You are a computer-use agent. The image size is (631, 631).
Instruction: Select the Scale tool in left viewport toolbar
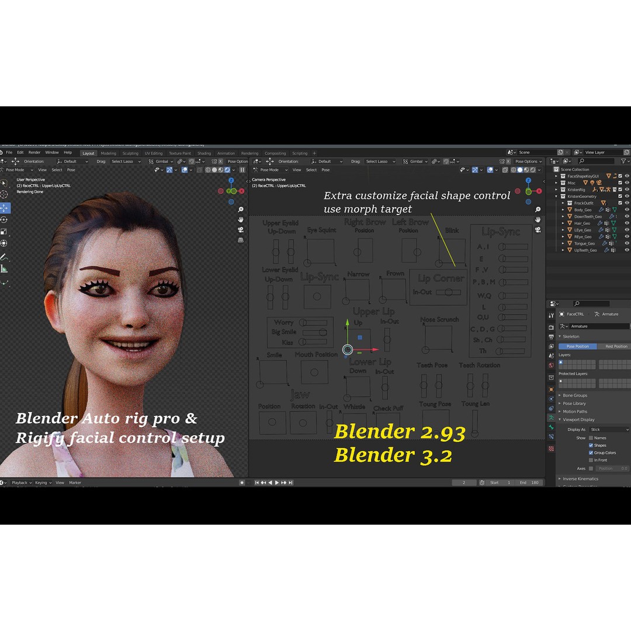point(5,231)
